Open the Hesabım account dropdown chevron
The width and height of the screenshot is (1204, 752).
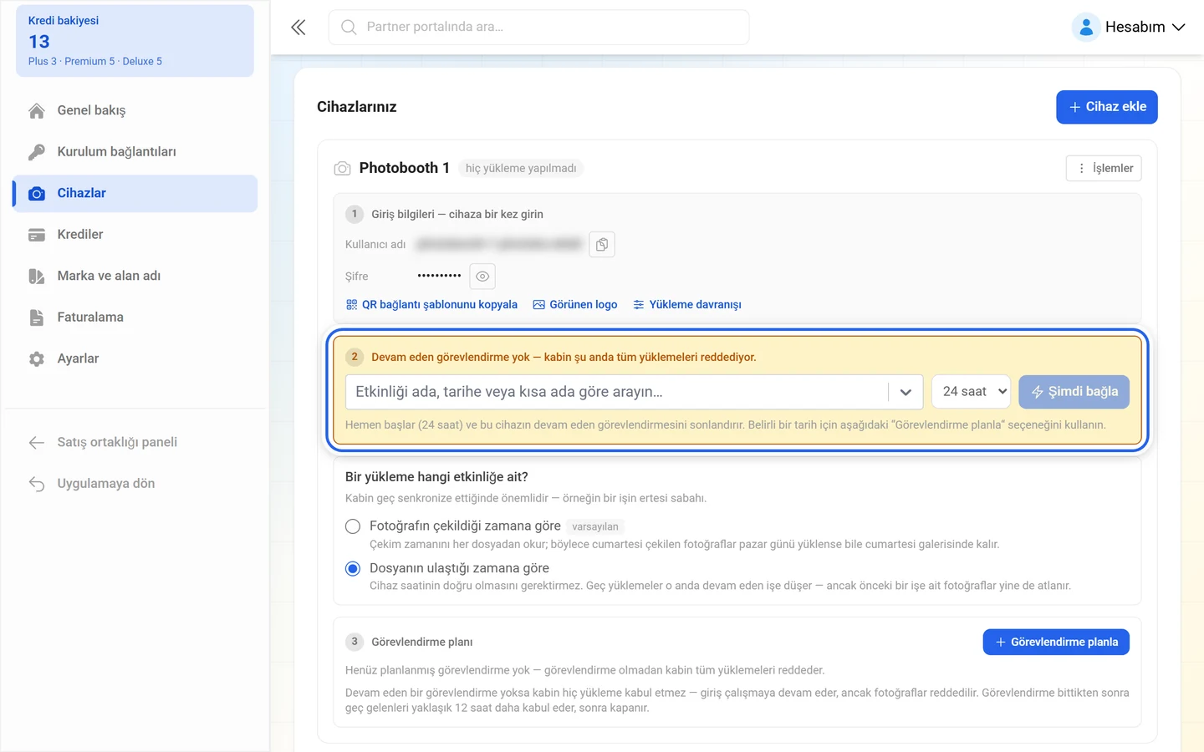pos(1179,28)
